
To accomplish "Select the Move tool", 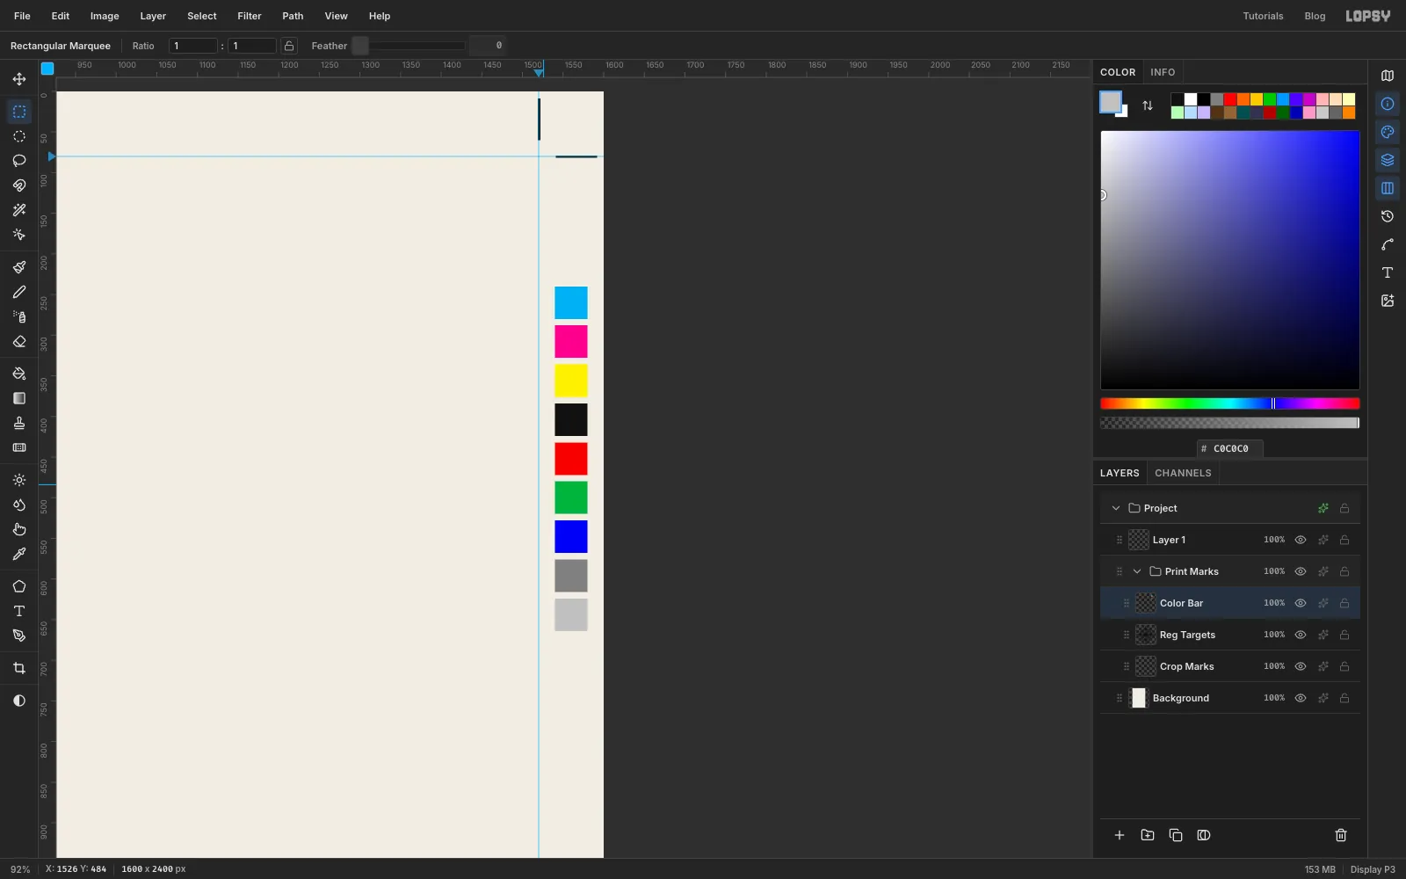I will coord(19,79).
